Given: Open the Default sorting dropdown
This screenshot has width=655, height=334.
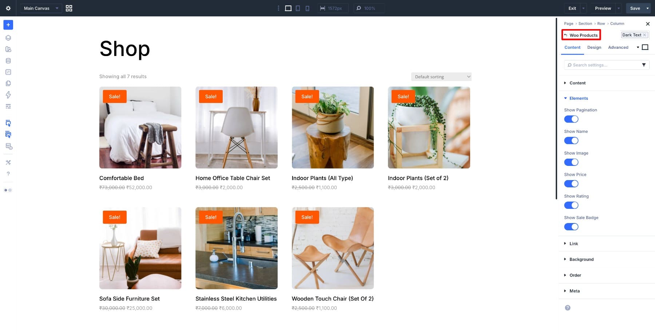Looking at the screenshot, I should click(x=441, y=77).
